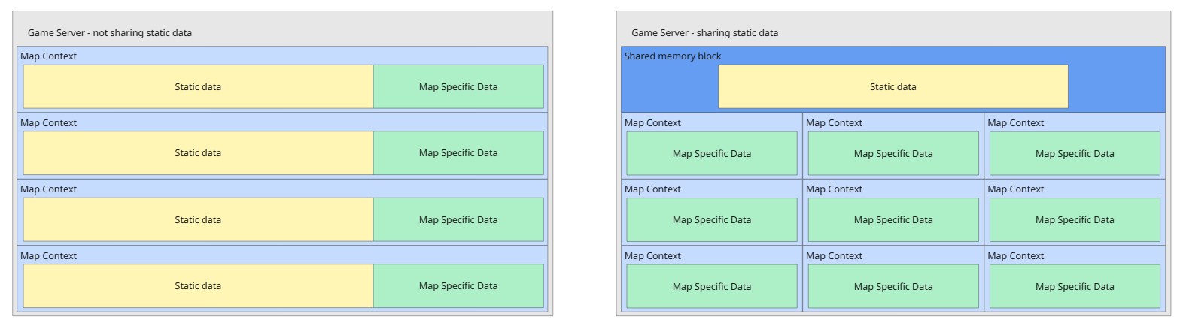Select Map Specific Data in third non-sharing row
1183x326 pixels.
(458, 220)
